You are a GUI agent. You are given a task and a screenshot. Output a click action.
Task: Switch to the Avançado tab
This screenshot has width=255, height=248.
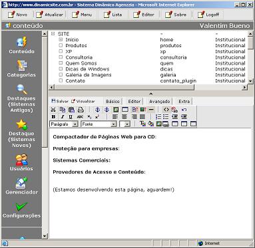(159, 101)
